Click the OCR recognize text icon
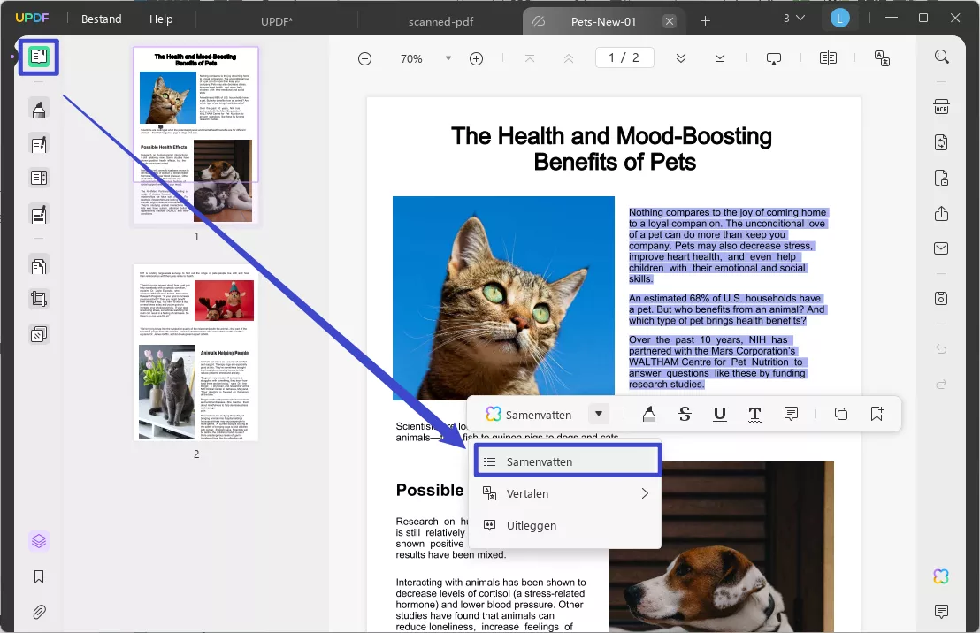 point(941,107)
